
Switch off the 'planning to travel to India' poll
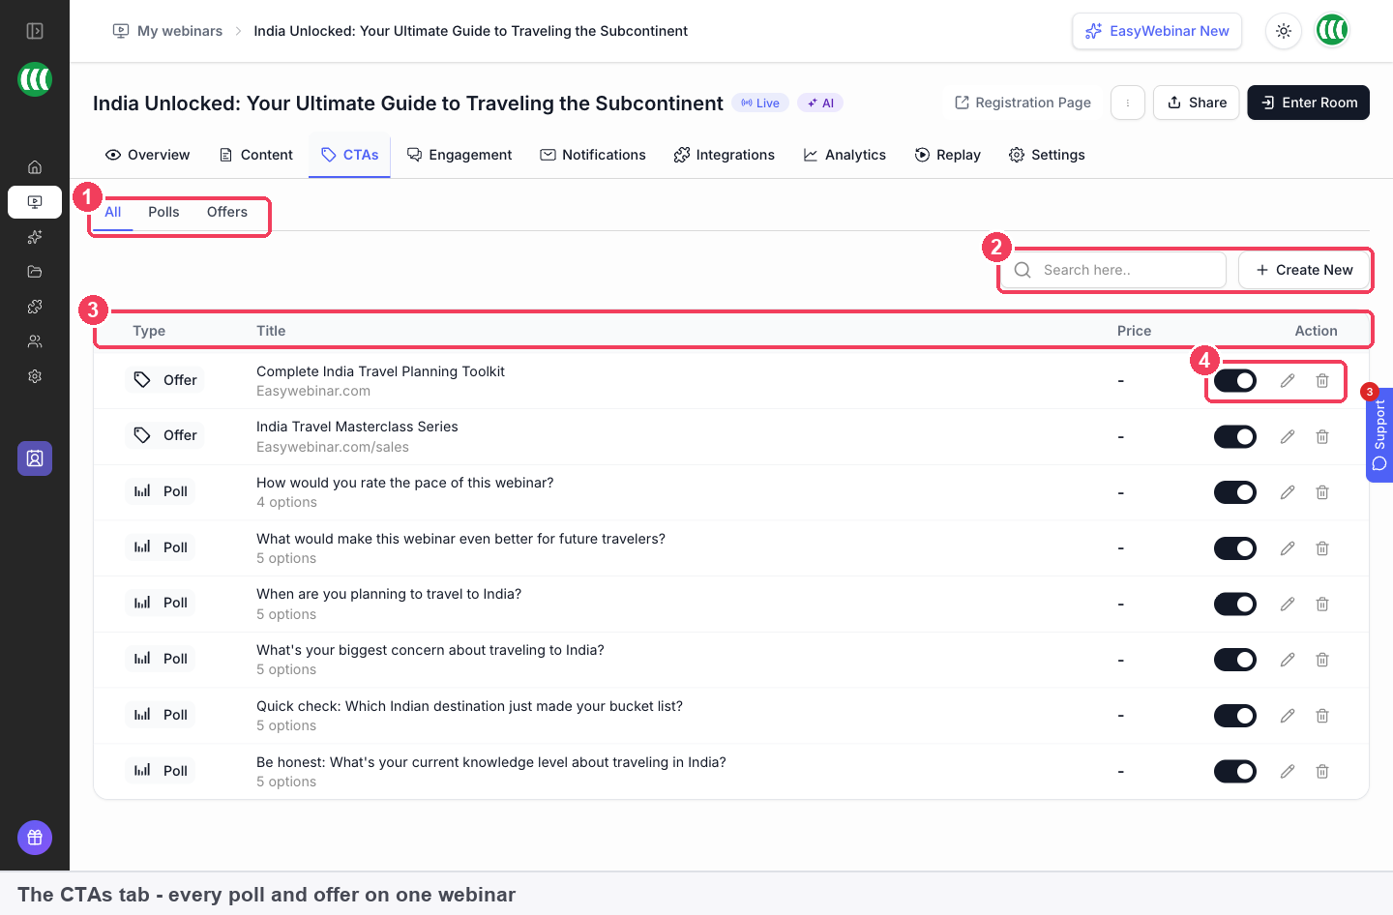tap(1235, 605)
